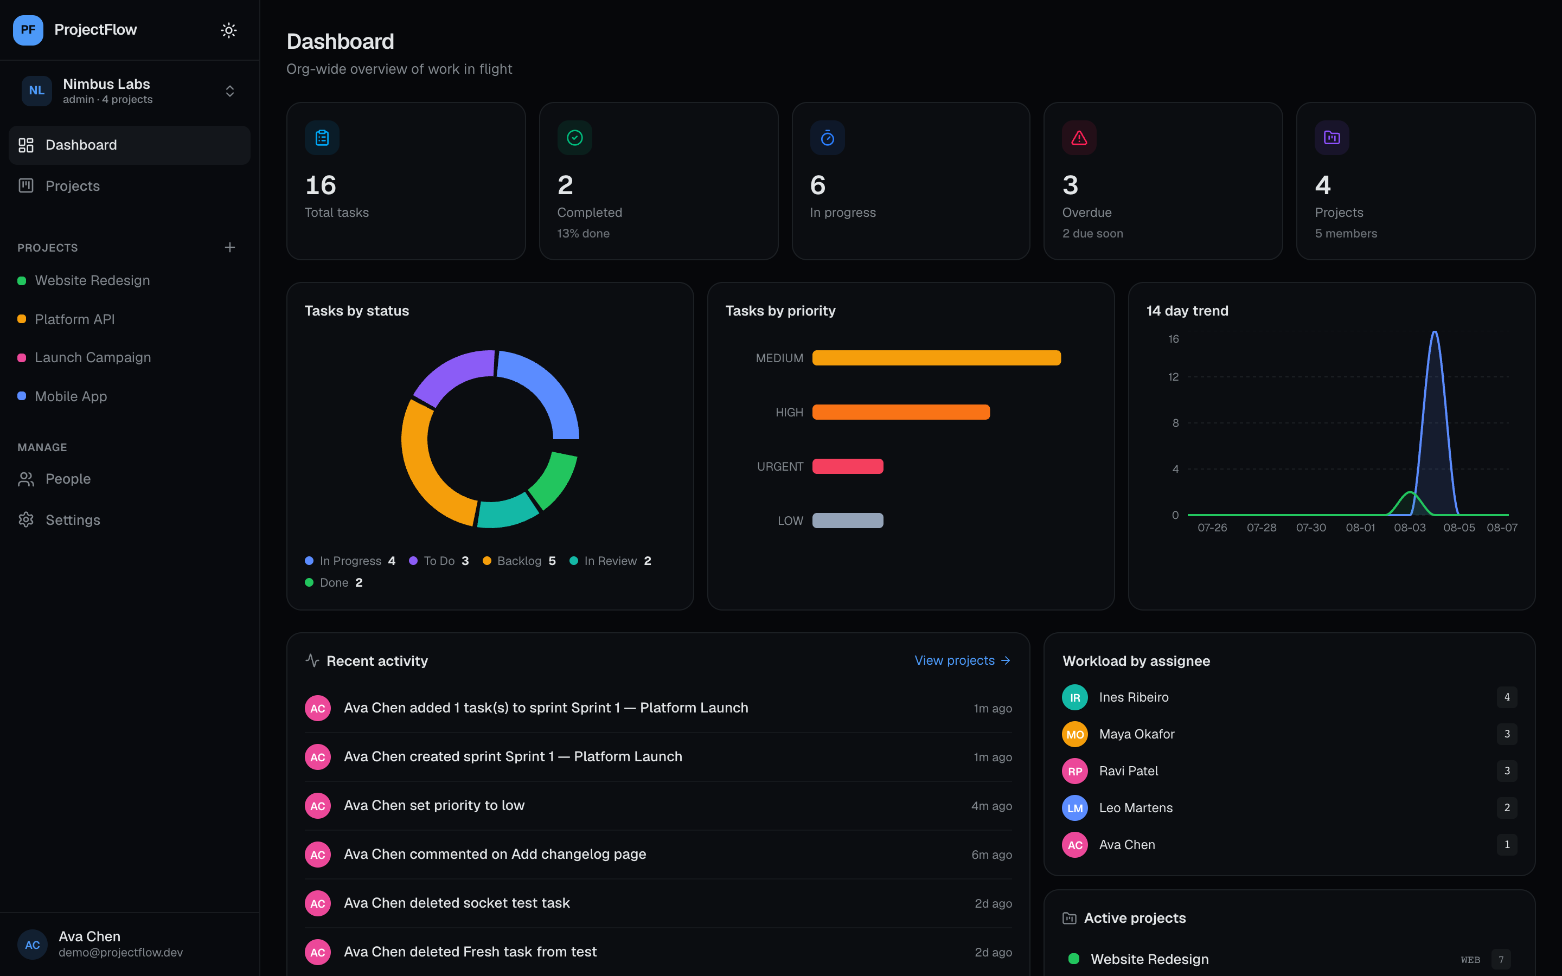1562x976 pixels.
Task: Open activity: created sprint Sprint 1
Action: pyautogui.click(x=658, y=756)
